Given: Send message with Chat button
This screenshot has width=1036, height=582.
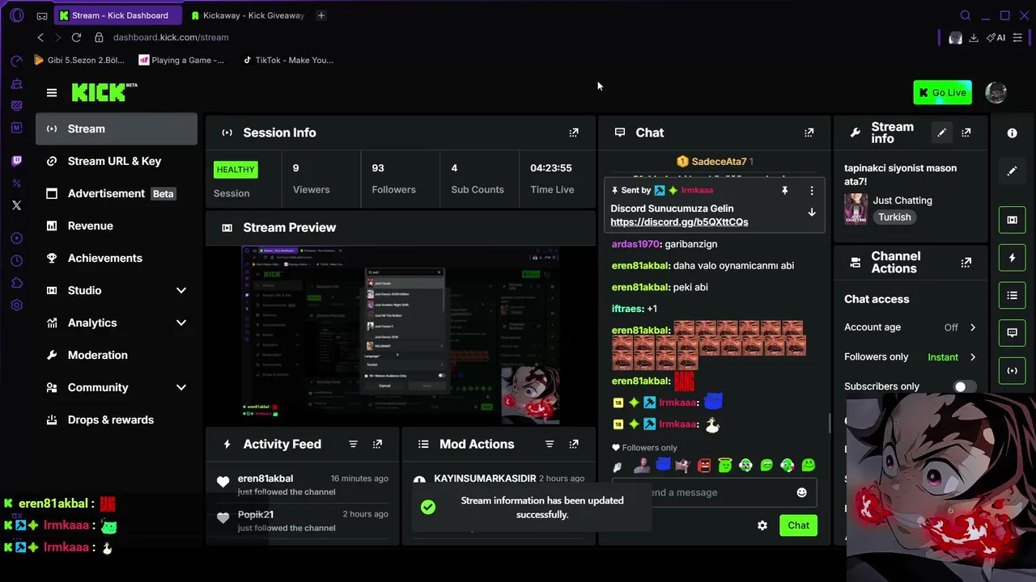Looking at the screenshot, I should tap(798, 525).
